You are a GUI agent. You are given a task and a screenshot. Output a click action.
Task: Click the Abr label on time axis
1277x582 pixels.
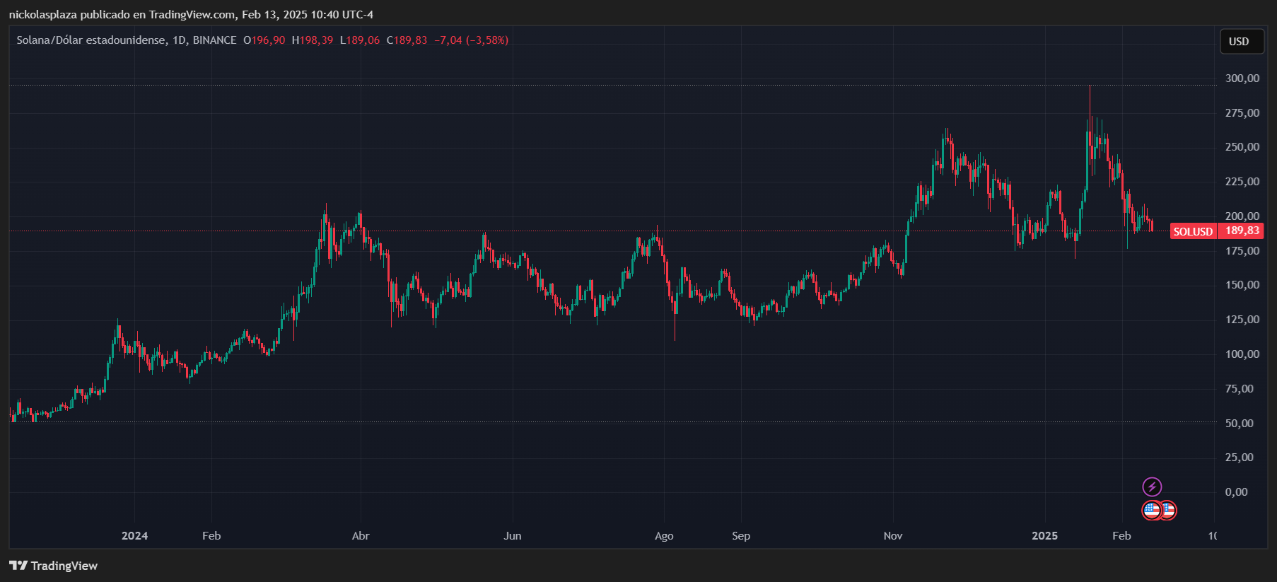361,535
